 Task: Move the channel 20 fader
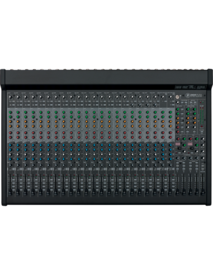pos(154,192)
